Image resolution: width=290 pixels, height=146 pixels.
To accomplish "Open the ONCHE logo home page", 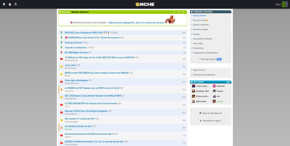I will click(145, 4).
